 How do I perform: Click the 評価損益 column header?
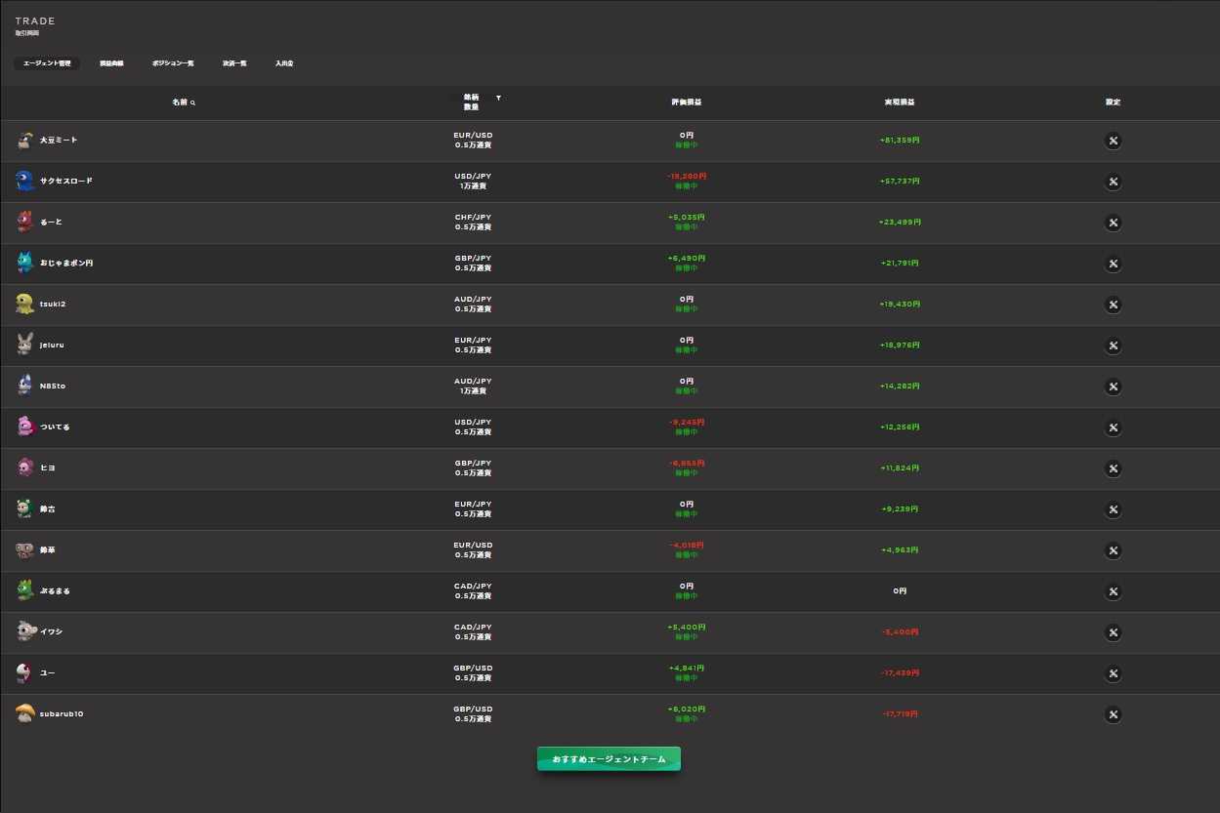687,102
